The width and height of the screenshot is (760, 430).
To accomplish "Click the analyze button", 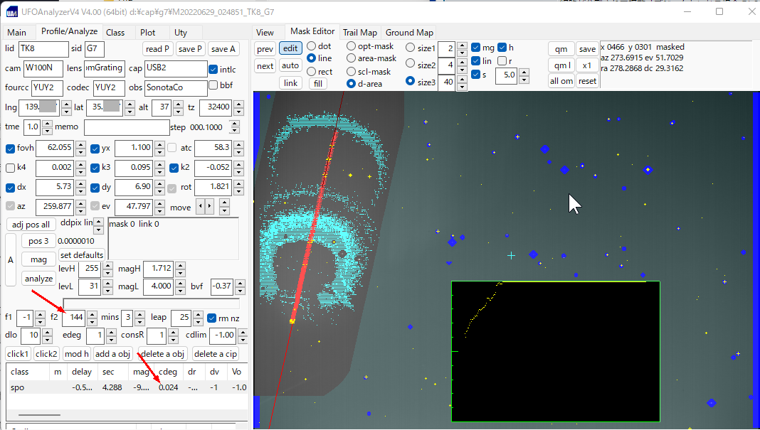I will (38, 279).
